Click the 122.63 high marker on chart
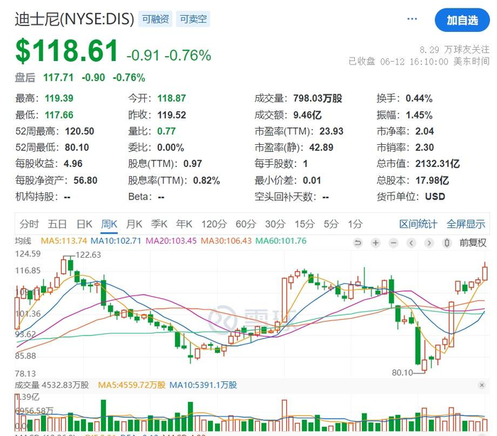 [88, 255]
